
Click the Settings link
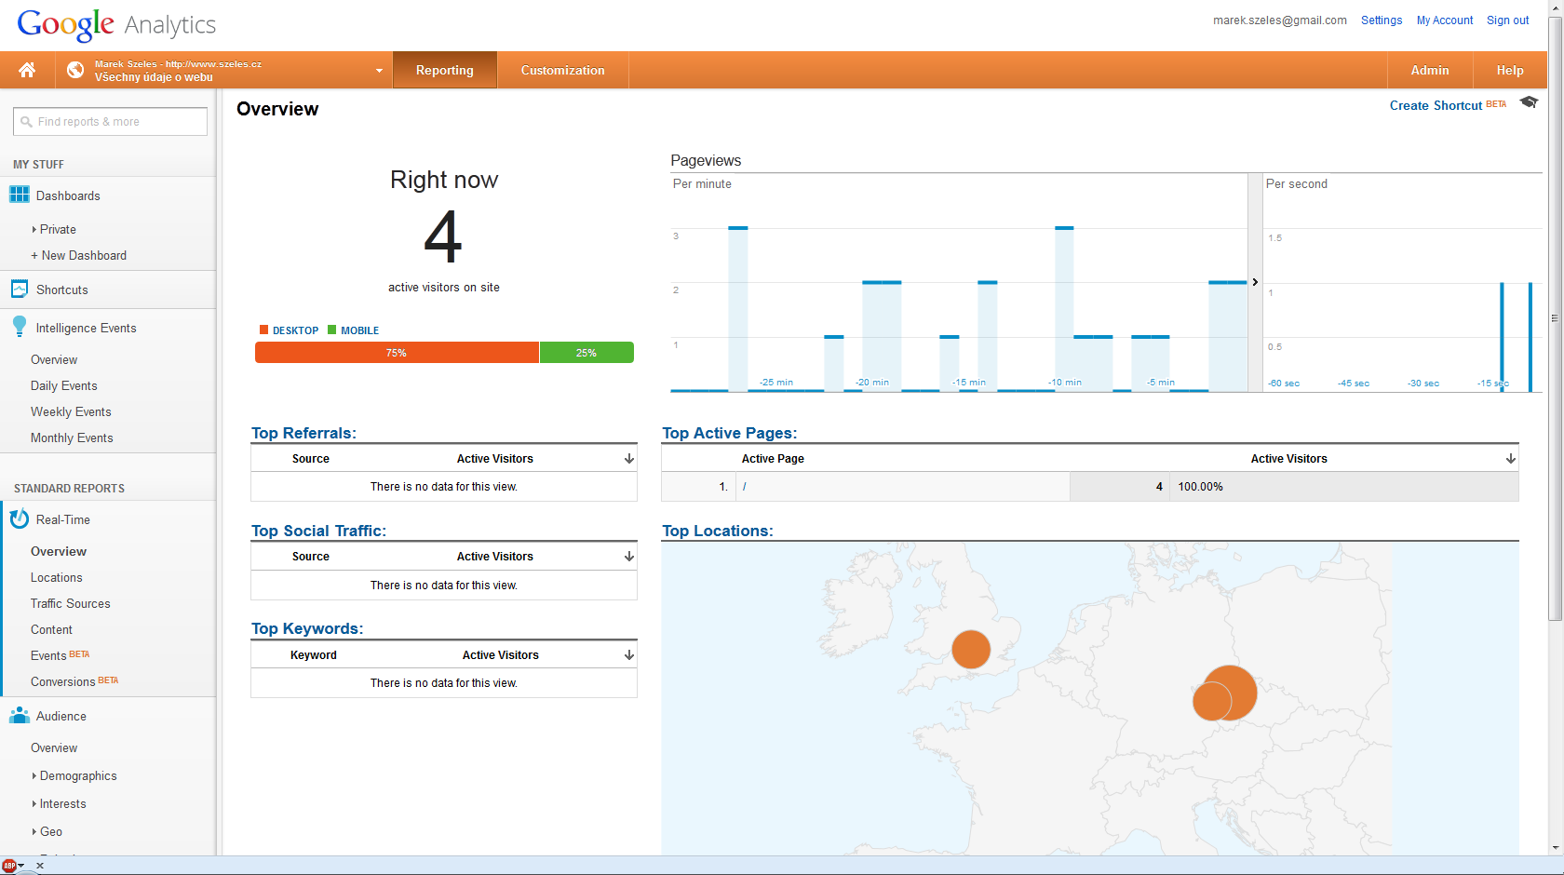pyautogui.click(x=1381, y=20)
